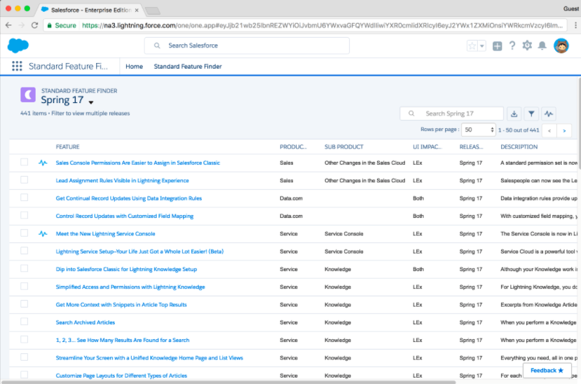This screenshot has width=581, height=384.
Task: Click the pulse activity icon button
Action: click(x=549, y=114)
